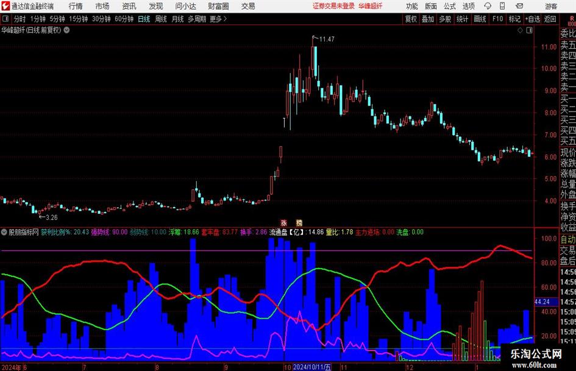Screen dimensions: 576x371
Task: Click the 榜 marker icon
Action: (x=299, y=222)
